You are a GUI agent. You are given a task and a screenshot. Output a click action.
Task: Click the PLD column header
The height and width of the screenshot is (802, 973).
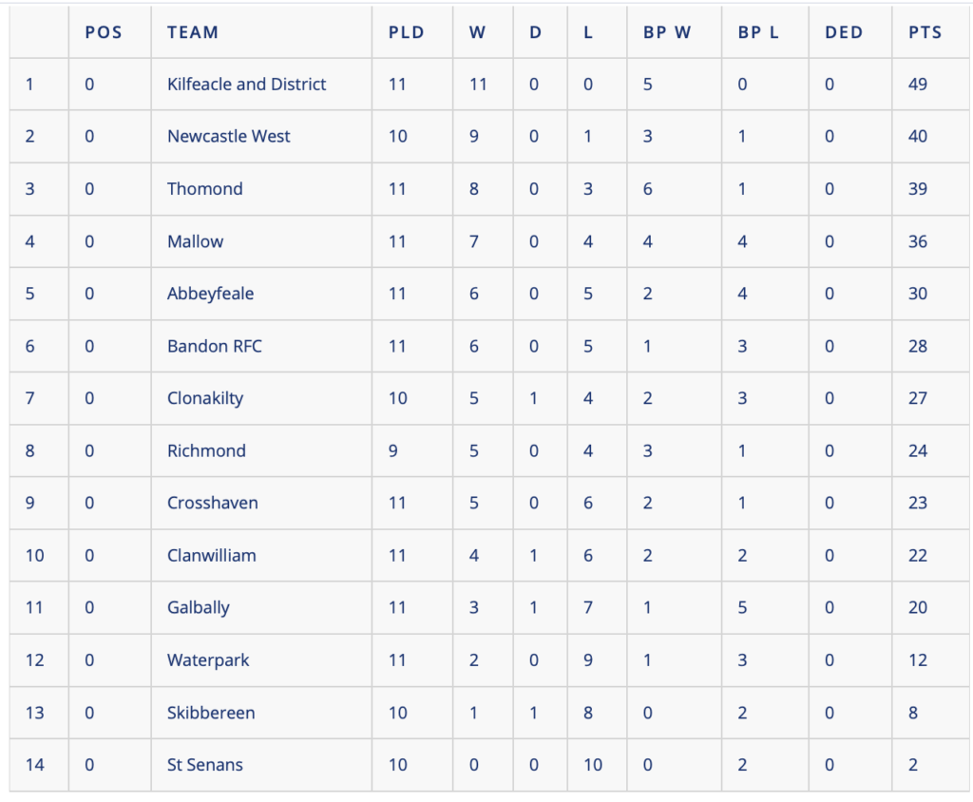click(406, 32)
